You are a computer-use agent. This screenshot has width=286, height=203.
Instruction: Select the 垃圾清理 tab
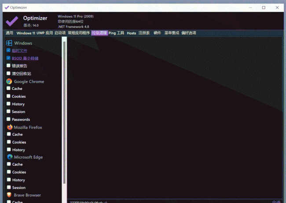[x=99, y=33]
